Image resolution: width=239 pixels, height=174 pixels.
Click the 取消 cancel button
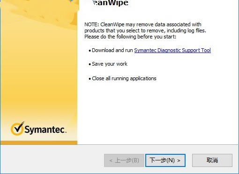212,160
